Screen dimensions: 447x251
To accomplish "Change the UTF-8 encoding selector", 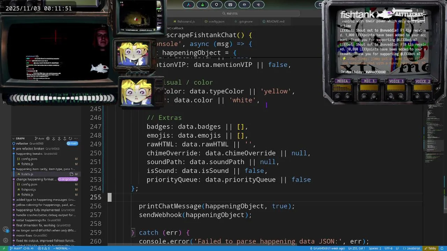I will [x=389, y=249].
